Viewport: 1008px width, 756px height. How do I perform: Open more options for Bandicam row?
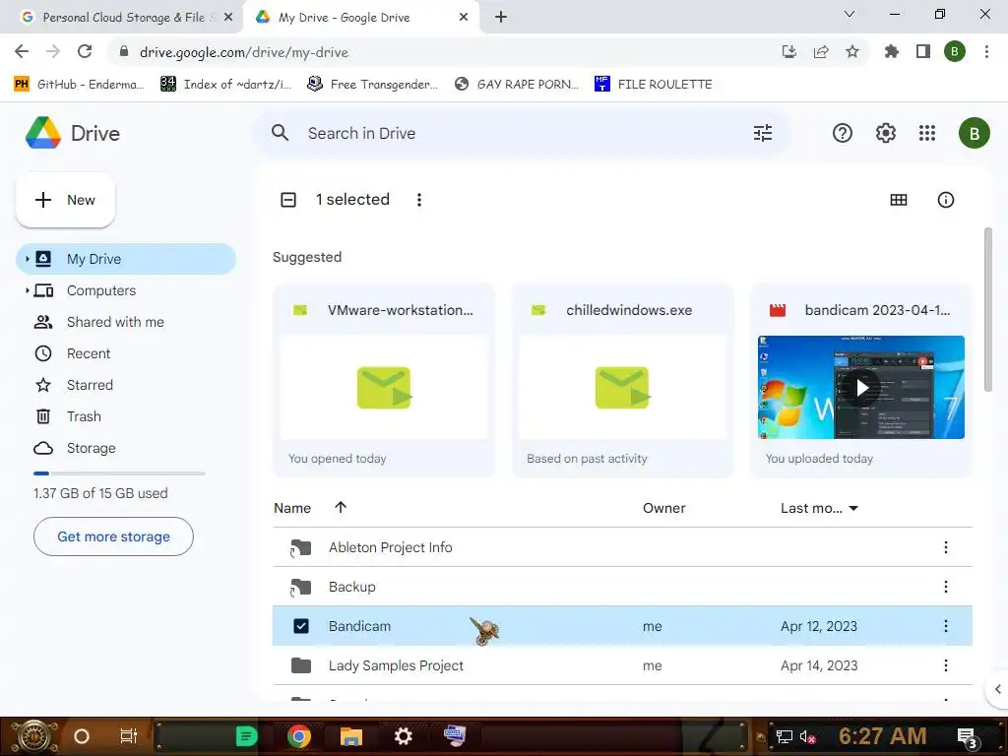(x=945, y=625)
